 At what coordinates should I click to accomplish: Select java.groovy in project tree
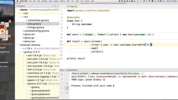coord(34,24)
